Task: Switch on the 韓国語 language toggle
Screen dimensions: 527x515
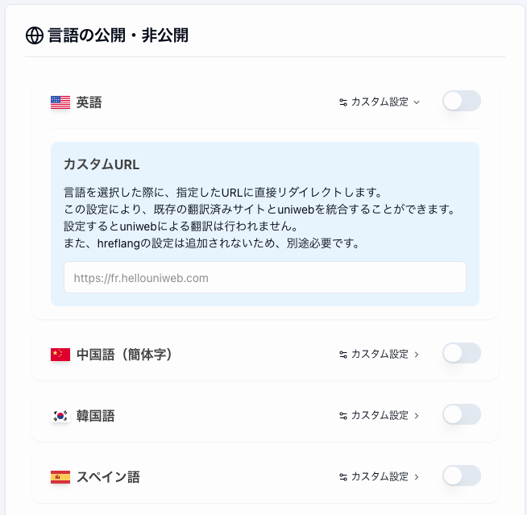Action: (462, 414)
